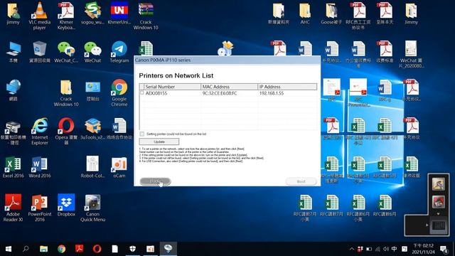Open Adobe Reader from the taskbar

coord(79,249)
